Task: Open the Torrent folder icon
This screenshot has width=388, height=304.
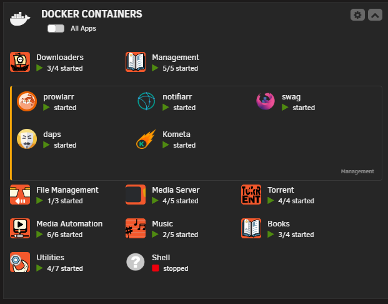Action: pyautogui.click(x=251, y=195)
